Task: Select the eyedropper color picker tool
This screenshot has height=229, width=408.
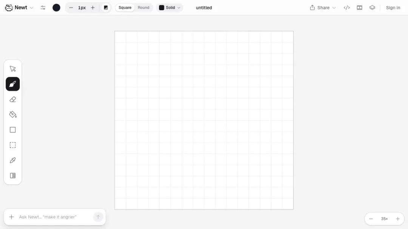Action: click(13, 160)
